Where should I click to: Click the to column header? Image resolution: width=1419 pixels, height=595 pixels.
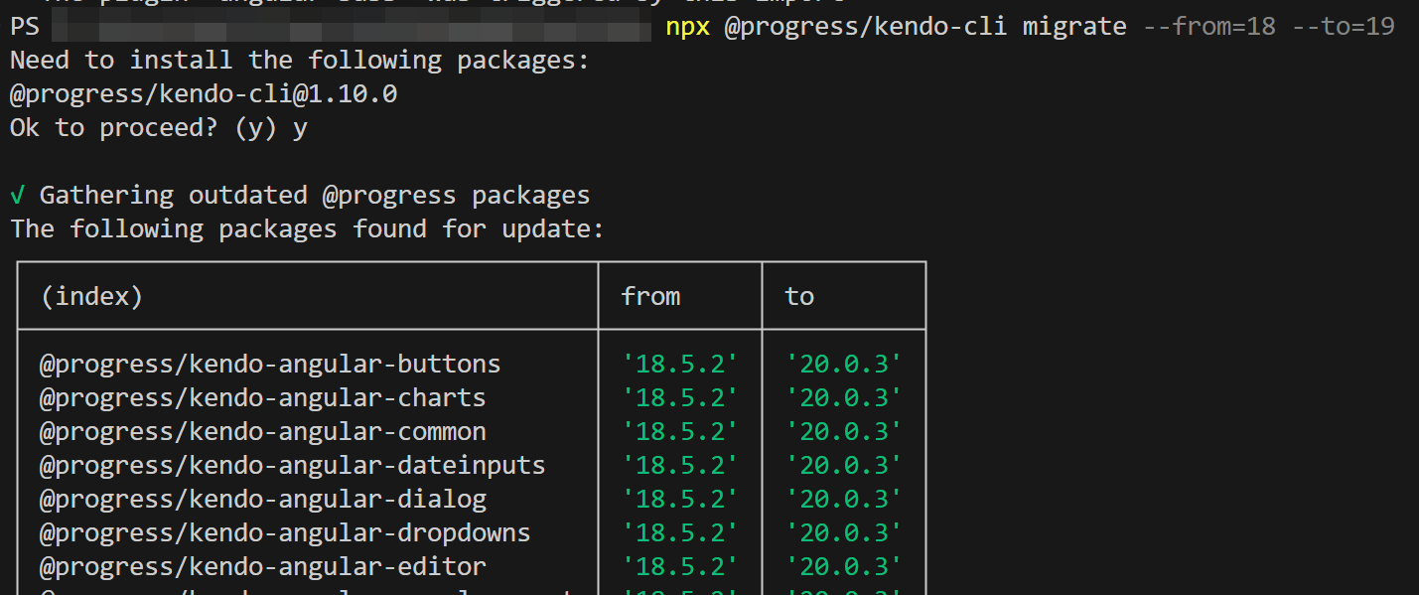pos(799,296)
